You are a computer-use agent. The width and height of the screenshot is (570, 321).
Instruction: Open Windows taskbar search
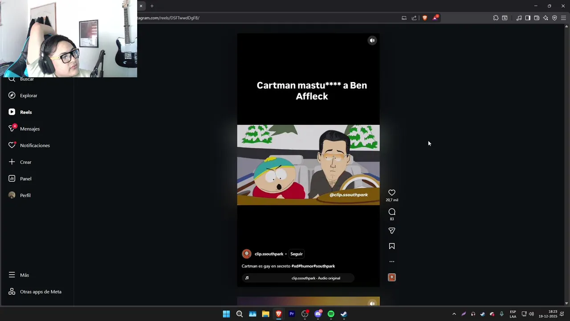[240, 314]
